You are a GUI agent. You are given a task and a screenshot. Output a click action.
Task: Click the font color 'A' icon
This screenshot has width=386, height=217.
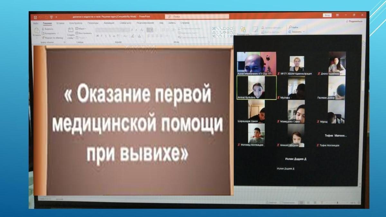coord(140,36)
